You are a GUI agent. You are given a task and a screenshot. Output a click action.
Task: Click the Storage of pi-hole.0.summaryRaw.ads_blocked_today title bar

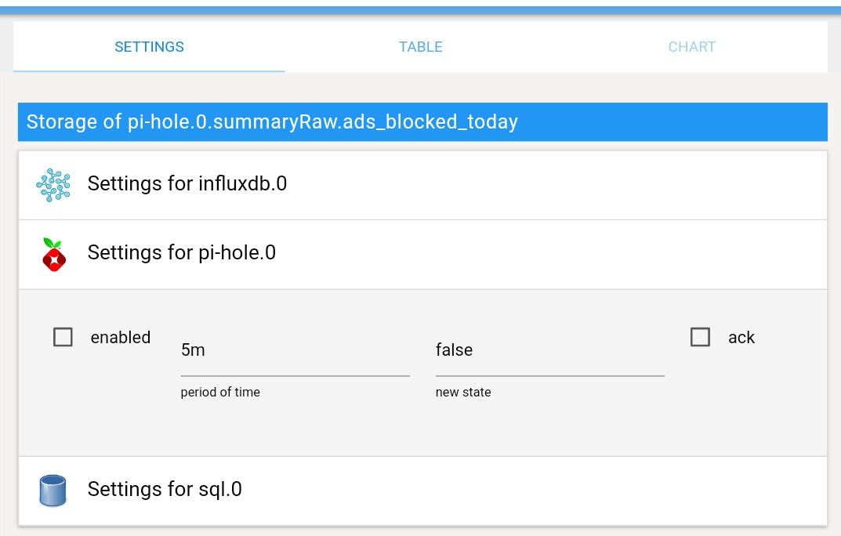422,121
